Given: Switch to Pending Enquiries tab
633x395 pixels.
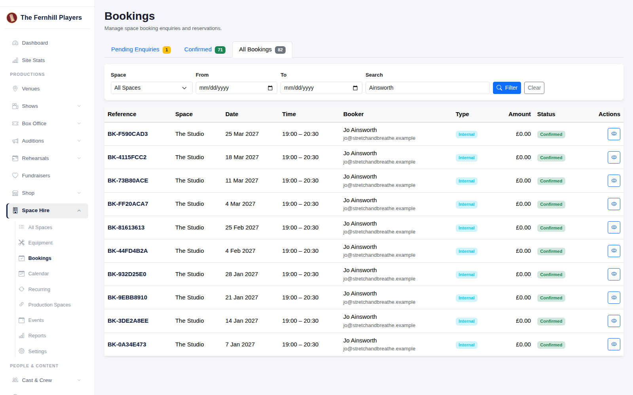Looking at the screenshot, I should [141, 49].
